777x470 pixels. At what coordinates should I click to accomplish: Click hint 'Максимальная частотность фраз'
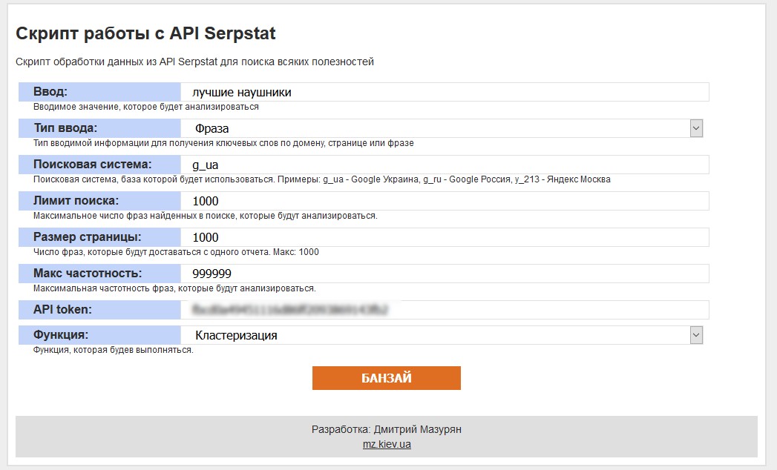tap(105, 288)
